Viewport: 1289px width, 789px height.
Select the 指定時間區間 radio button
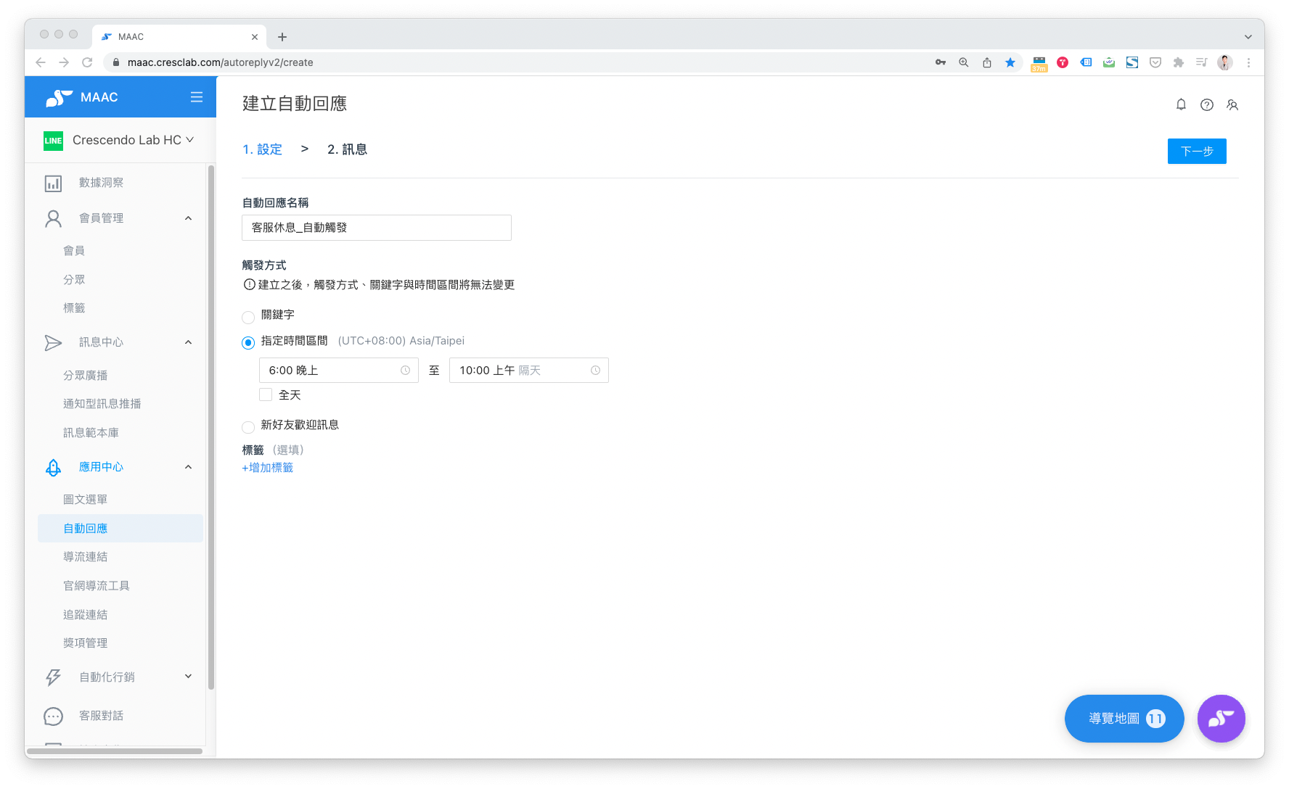(x=248, y=342)
